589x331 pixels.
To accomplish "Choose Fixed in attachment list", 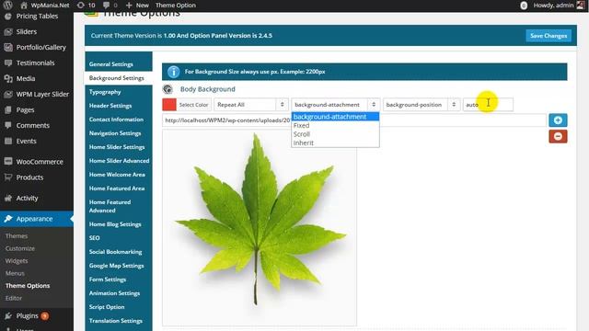I will point(335,125).
